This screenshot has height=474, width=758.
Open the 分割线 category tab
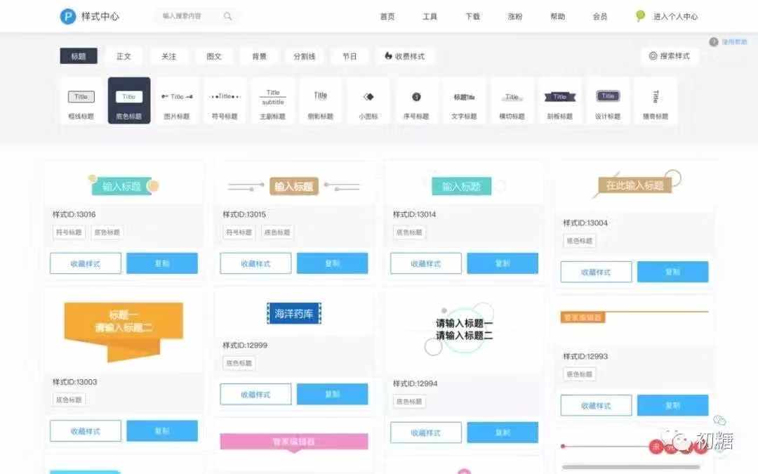[x=304, y=56]
